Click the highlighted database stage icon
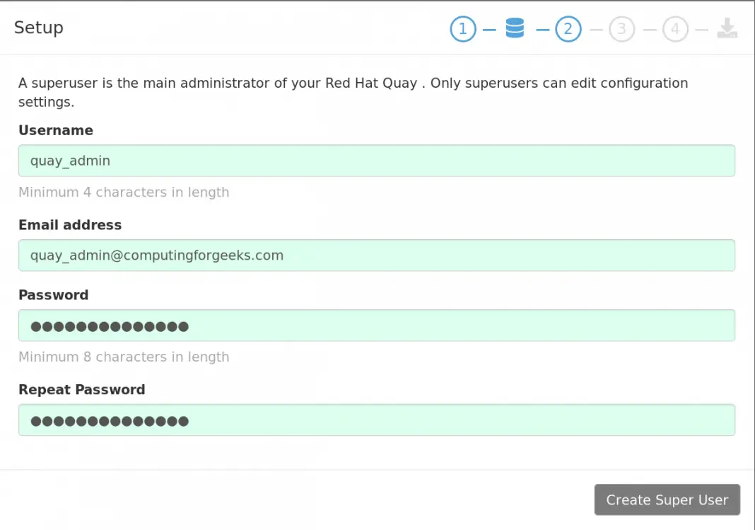 pos(515,29)
